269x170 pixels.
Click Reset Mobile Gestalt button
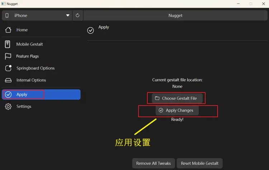click(200, 163)
